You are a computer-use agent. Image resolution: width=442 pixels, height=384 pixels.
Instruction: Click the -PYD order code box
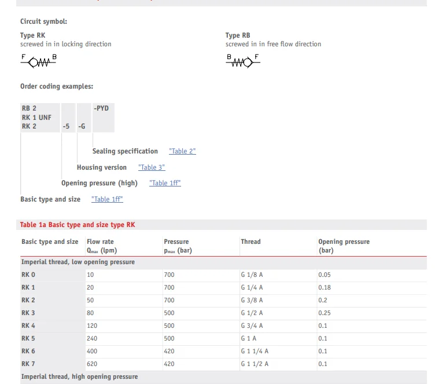pos(102,109)
